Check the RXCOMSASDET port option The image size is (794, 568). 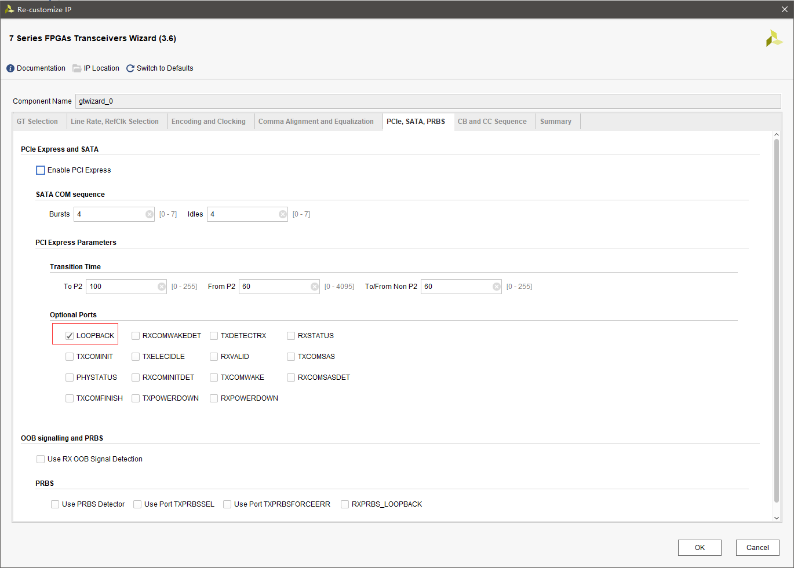tap(291, 378)
